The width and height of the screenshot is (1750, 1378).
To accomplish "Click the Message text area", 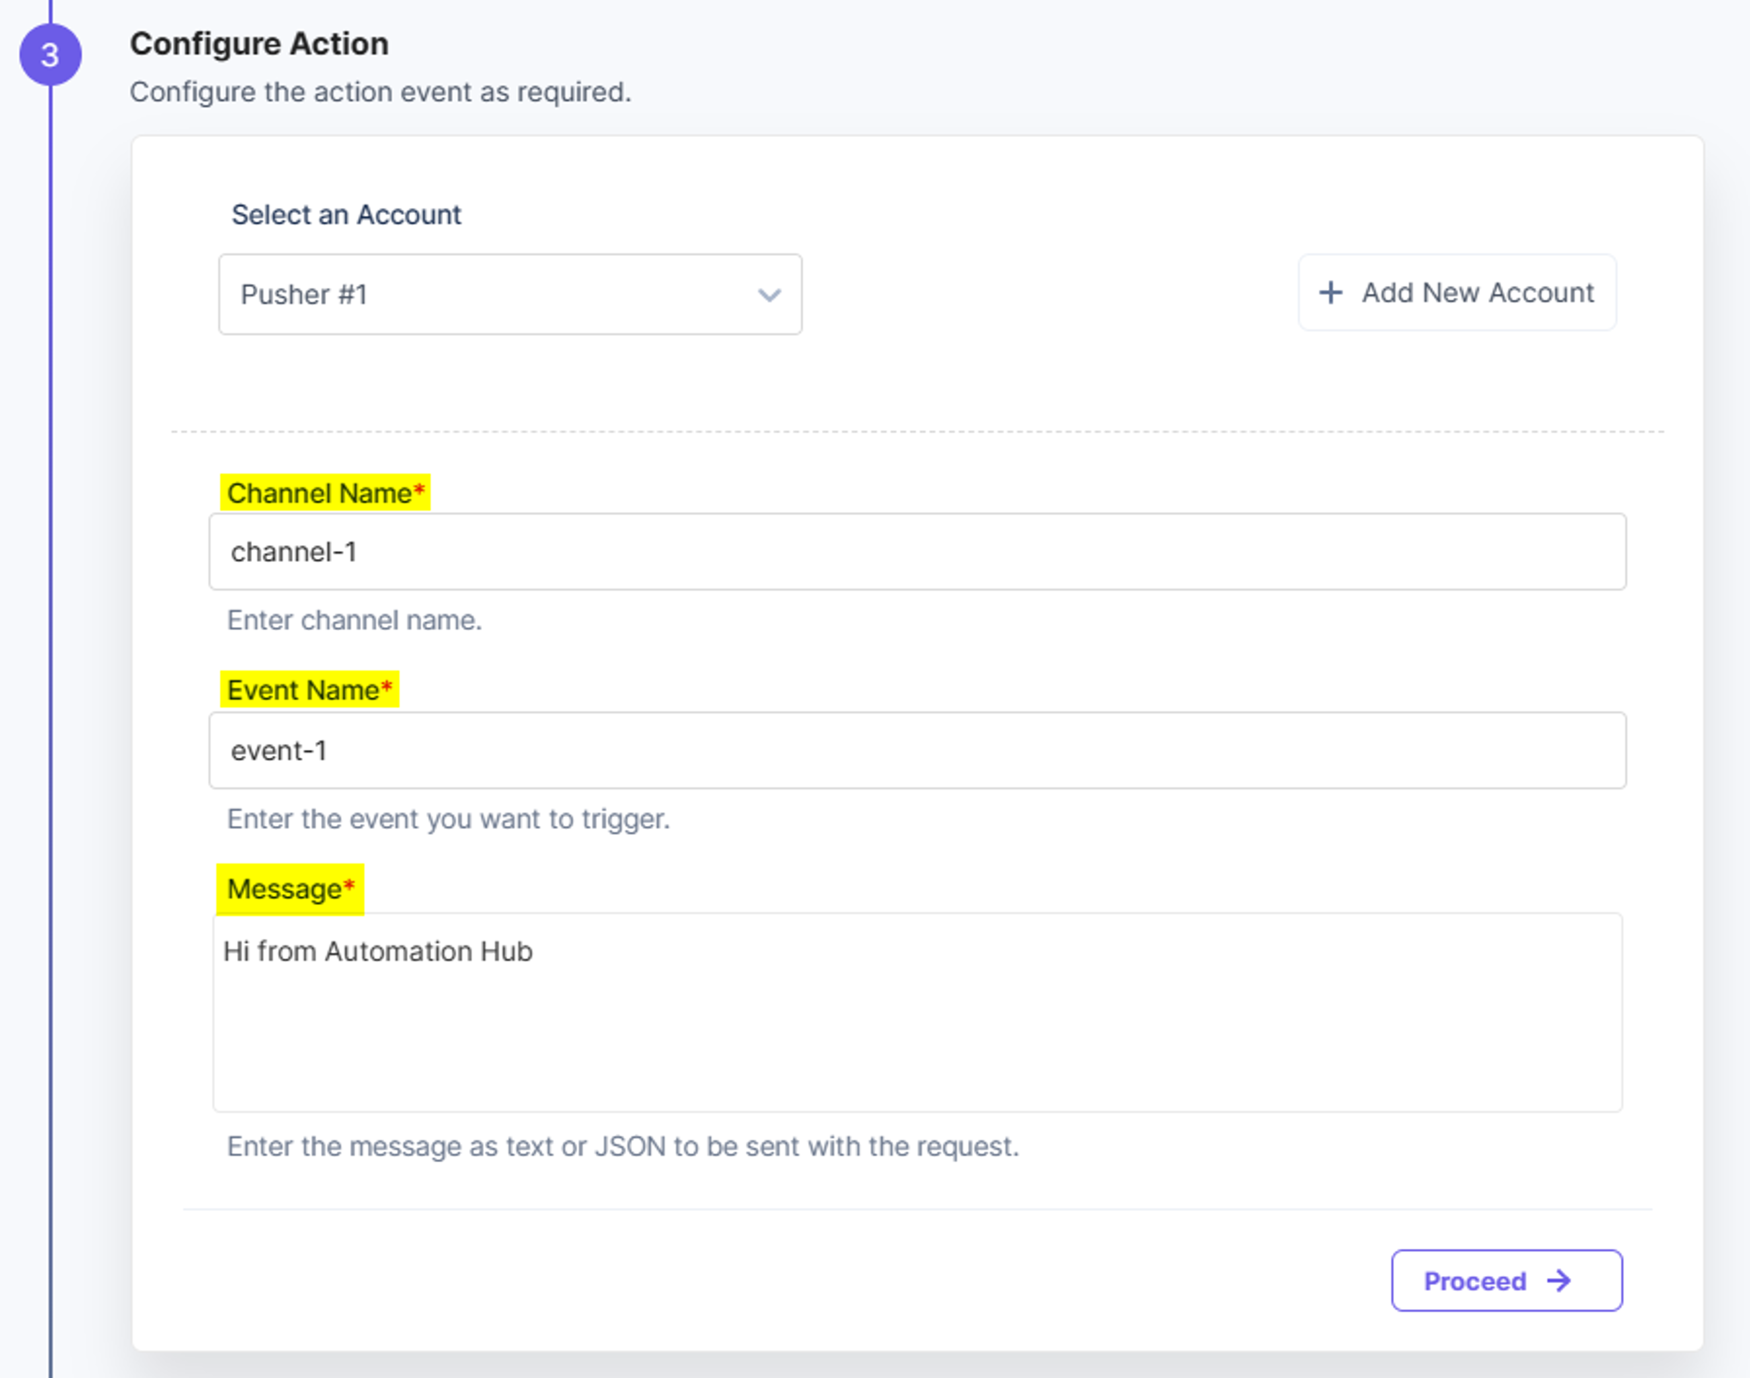I will tap(917, 1012).
